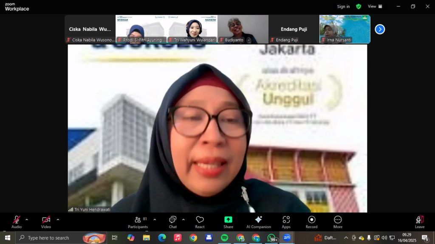
Task: Open WhatsApp with 99+ badge
Action: click(x=272, y=238)
